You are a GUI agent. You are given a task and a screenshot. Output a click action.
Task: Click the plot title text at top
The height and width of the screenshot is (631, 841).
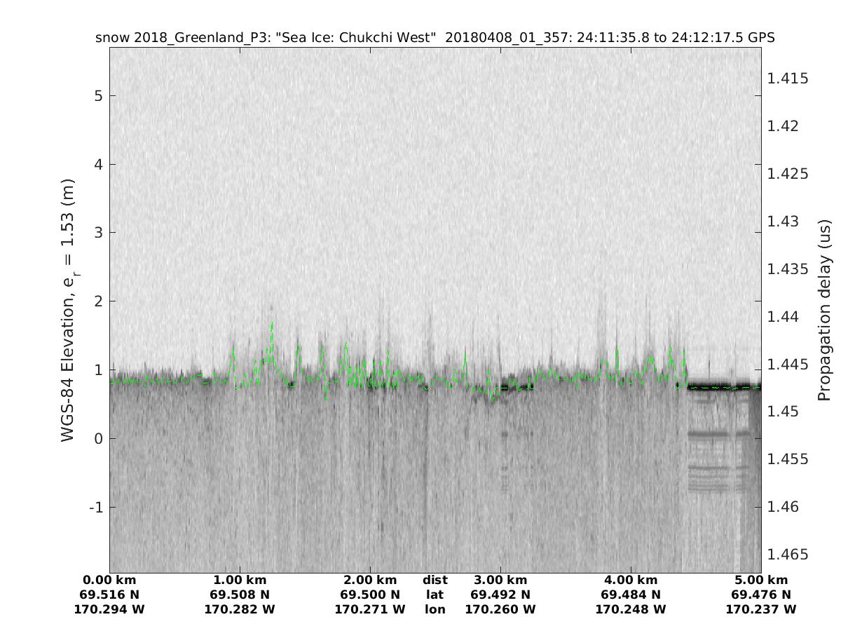[435, 37]
